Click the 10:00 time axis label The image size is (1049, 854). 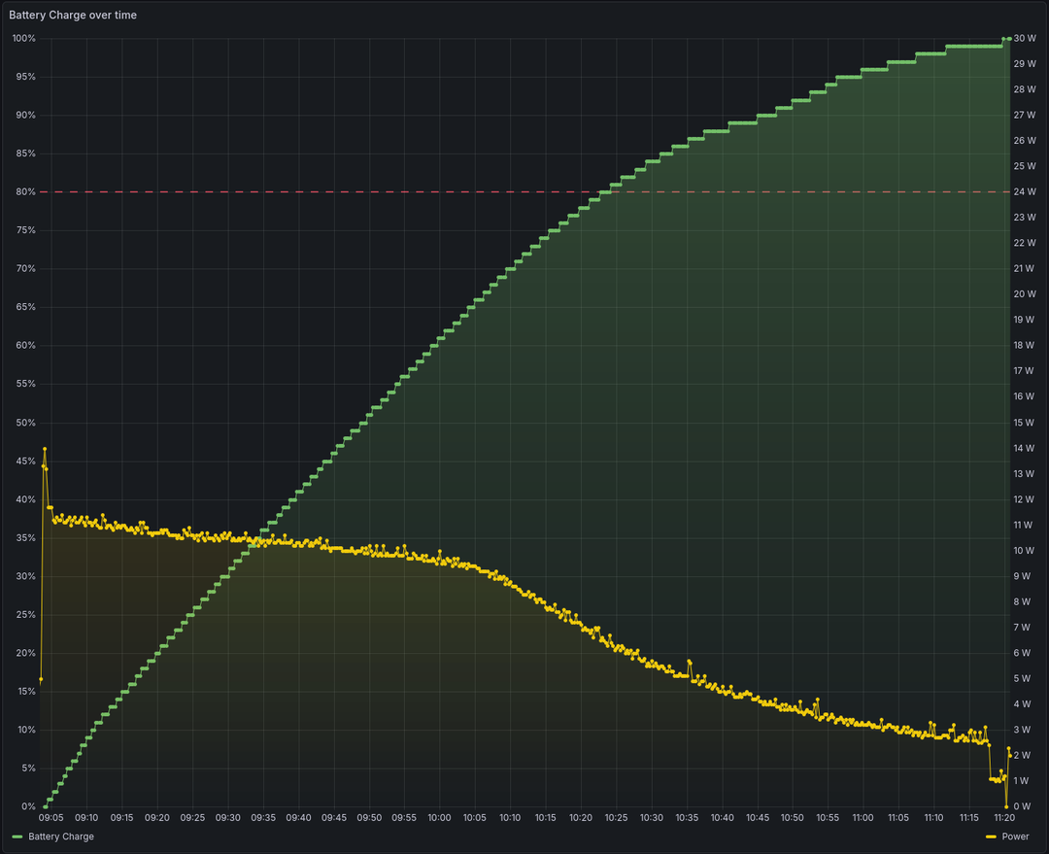tap(439, 819)
